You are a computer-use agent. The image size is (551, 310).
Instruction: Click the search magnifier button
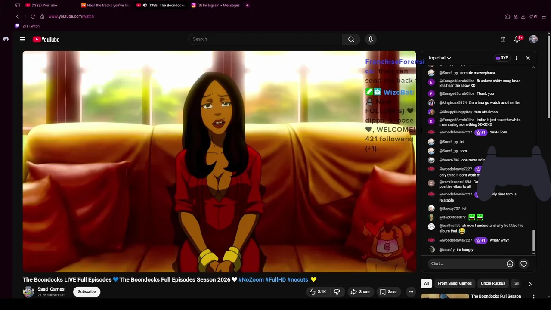[351, 39]
